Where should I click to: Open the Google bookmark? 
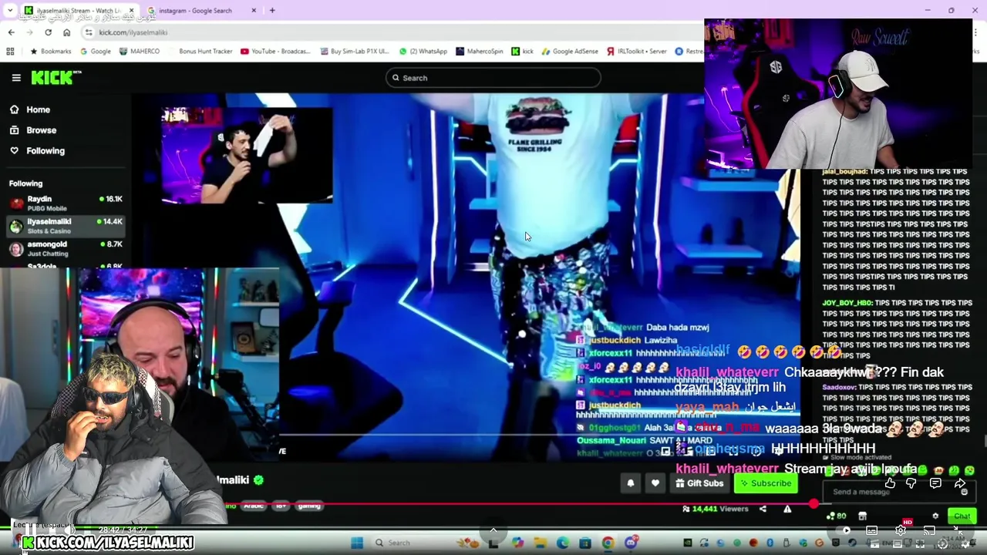coord(95,52)
